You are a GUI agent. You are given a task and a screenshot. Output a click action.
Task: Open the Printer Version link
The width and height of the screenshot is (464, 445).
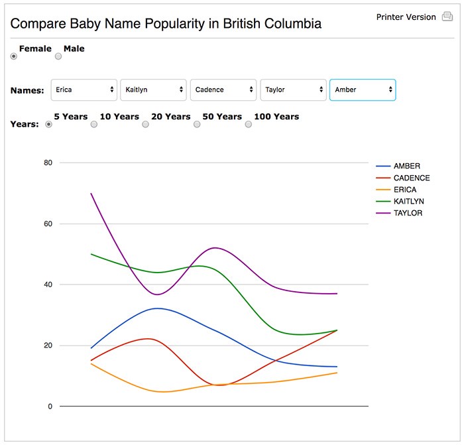[x=406, y=17]
